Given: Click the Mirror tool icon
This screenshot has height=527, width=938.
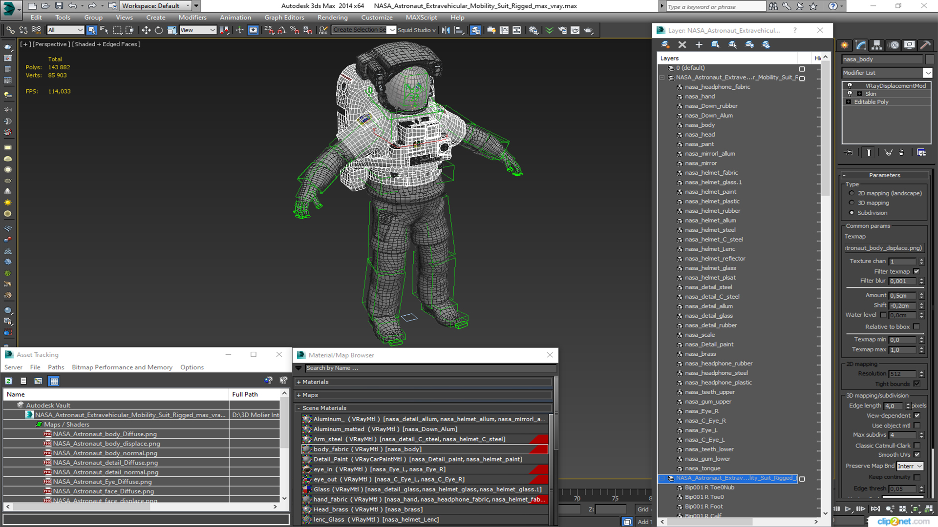Looking at the screenshot, I should pyautogui.click(x=446, y=30).
